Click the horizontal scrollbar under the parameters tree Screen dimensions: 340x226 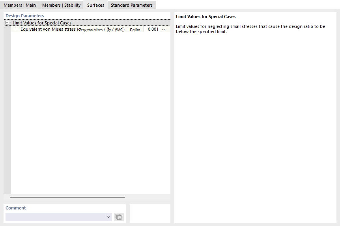click(x=67, y=197)
